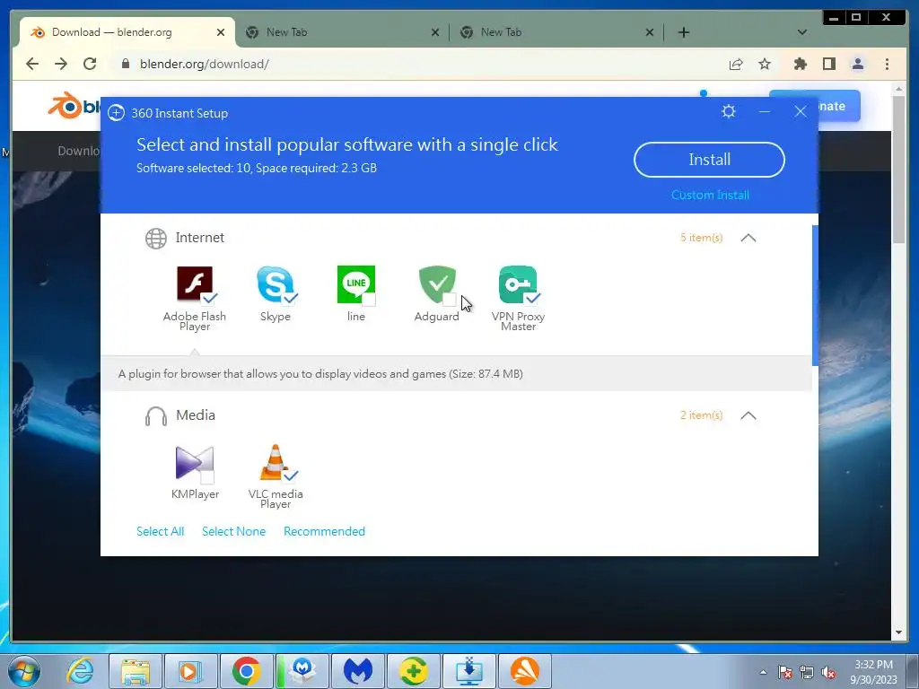This screenshot has height=689, width=919.
Task: Click the Install button
Action: 709,160
